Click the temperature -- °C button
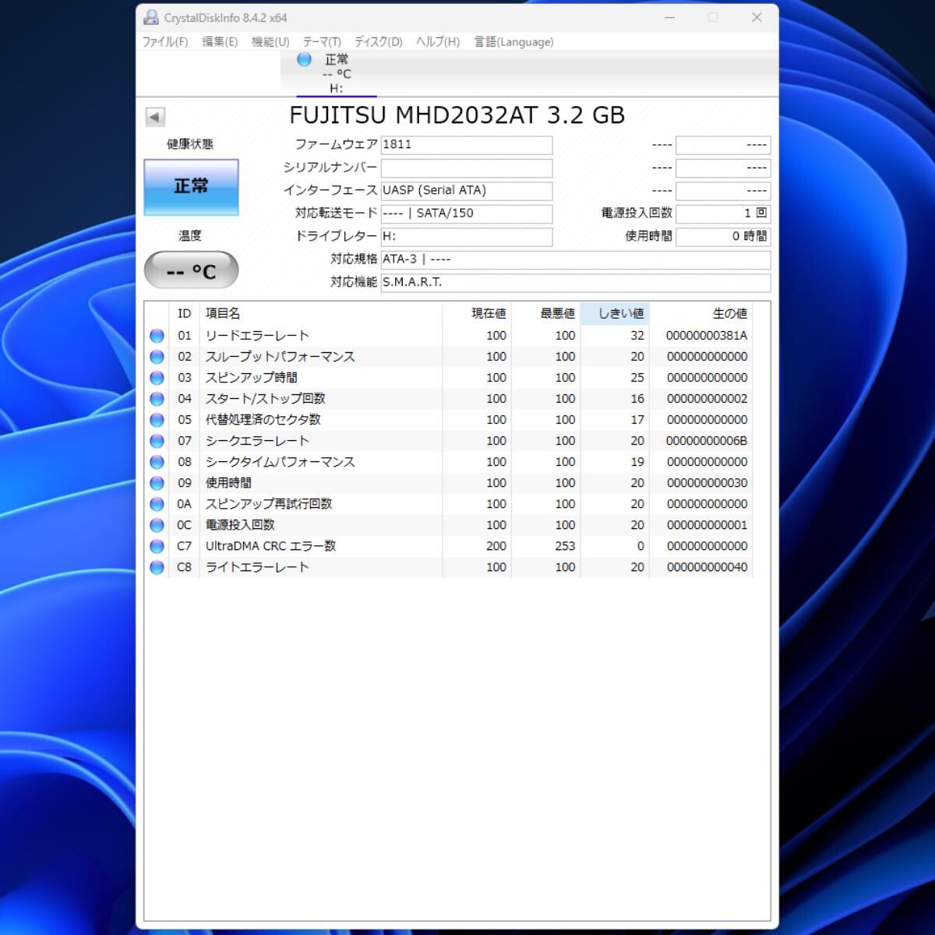This screenshot has width=935, height=935. 191,270
